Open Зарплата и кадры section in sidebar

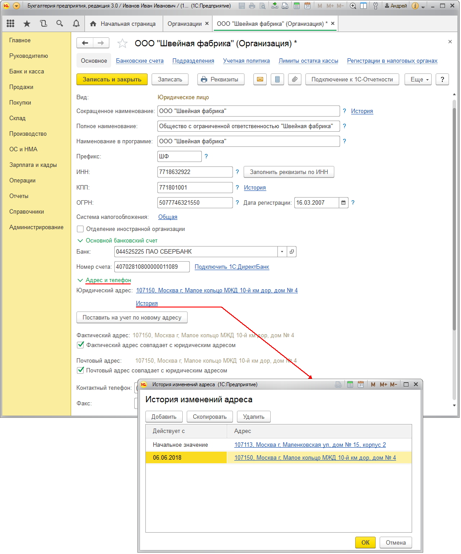(x=33, y=165)
